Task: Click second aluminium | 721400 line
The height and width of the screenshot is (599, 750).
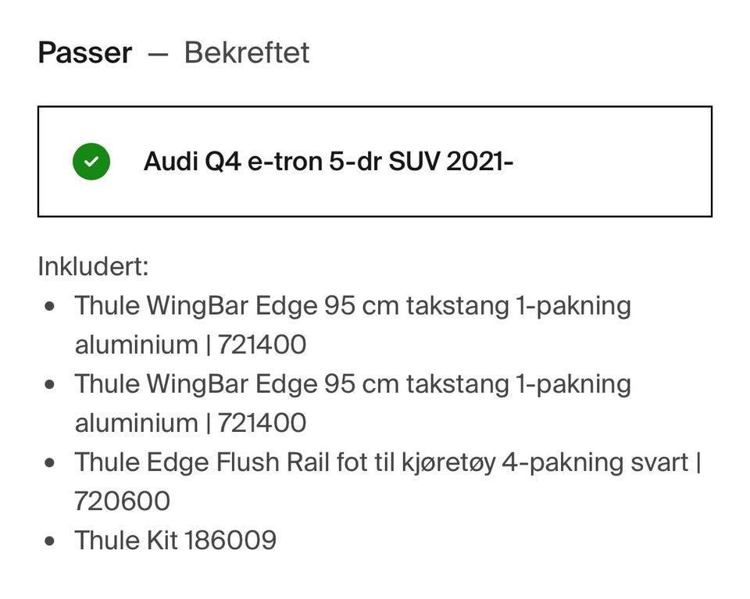Action: (191, 423)
